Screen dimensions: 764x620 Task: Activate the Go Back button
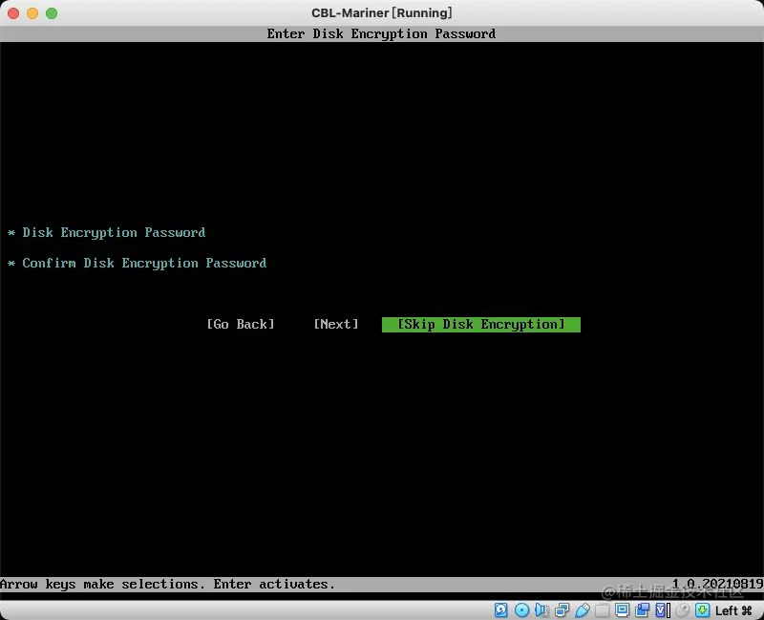[x=241, y=325]
